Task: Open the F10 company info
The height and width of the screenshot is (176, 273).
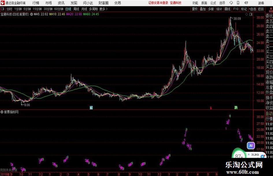Action: [x=236, y=9]
